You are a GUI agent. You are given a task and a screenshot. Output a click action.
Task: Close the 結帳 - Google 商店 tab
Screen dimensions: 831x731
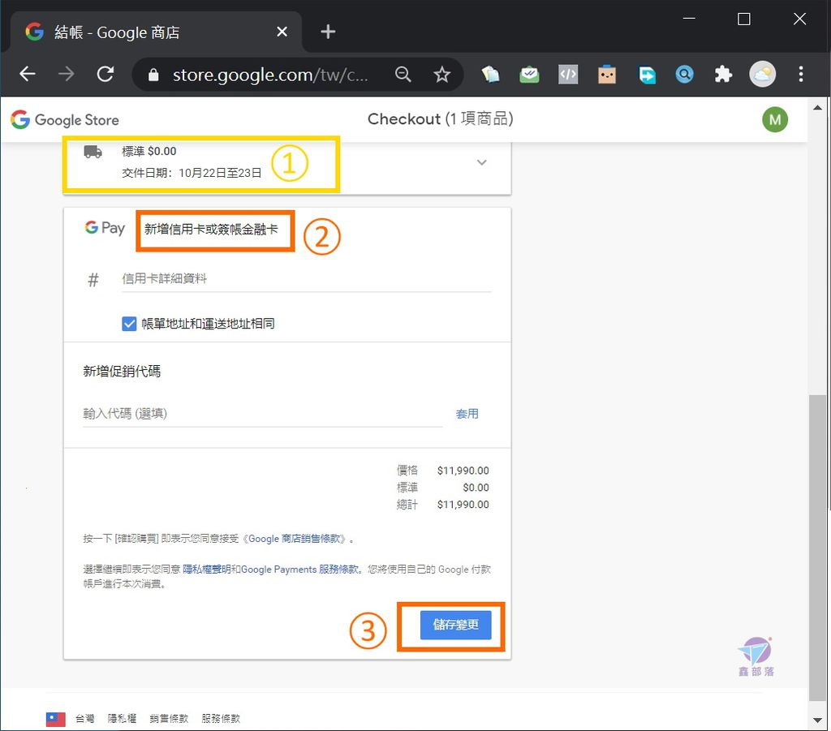[x=282, y=32]
